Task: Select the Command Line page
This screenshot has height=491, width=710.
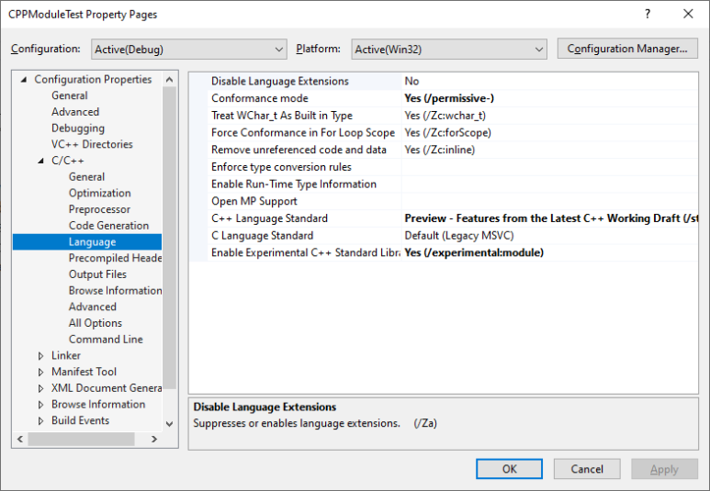Action: [106, 340]
